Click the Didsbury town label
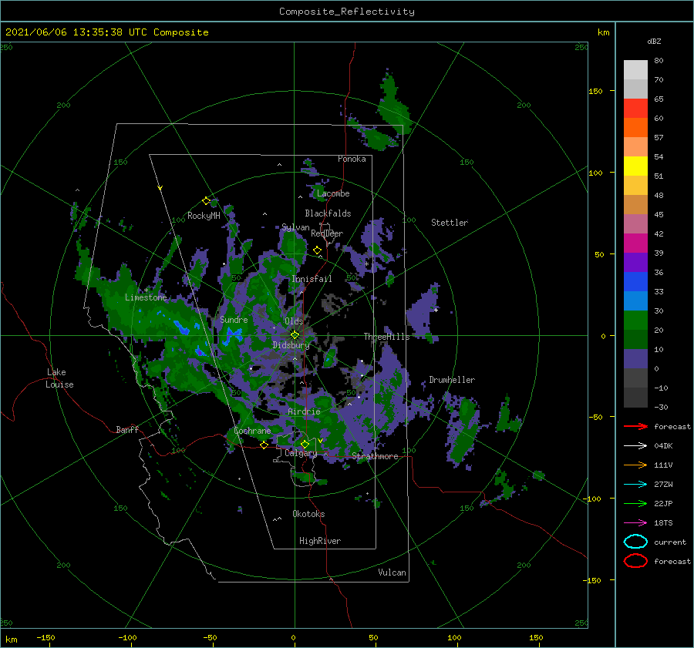The width and height of the screenshot is (694, 648). 291,345
